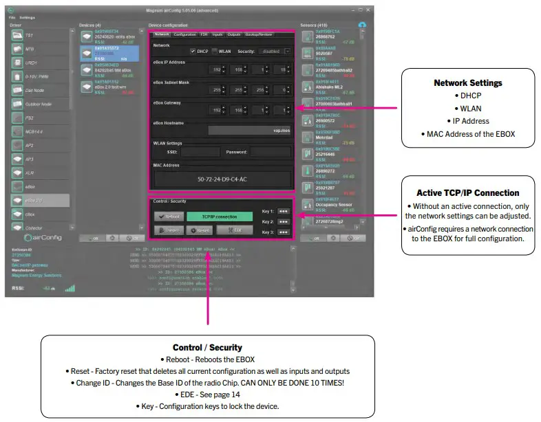The width and height of the screenshot is (541, 422).
Task: Click the 'on' button below Devices list
Action: coord(92,238)
